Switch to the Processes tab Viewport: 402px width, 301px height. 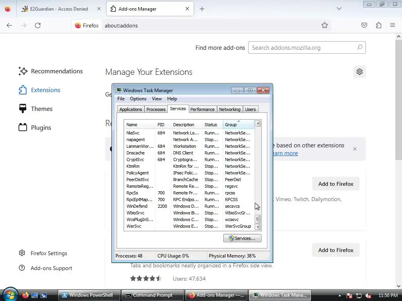tap(156, 109)
